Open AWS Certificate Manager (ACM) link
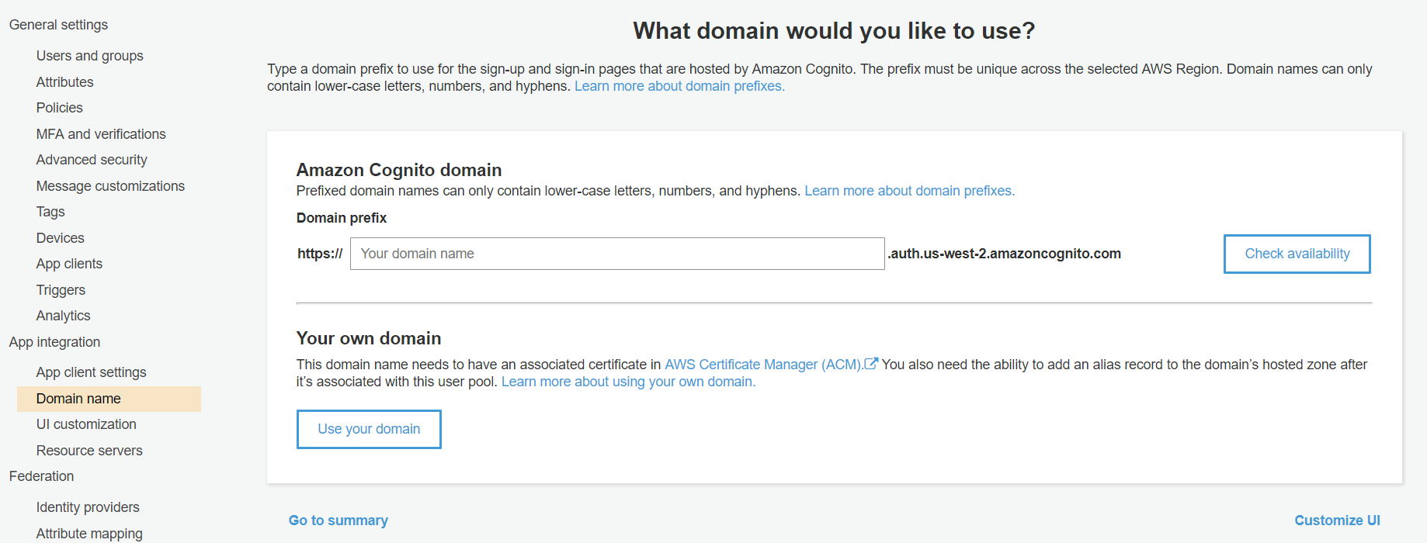The image size is (1427, 543). click(x=764, y=365)
